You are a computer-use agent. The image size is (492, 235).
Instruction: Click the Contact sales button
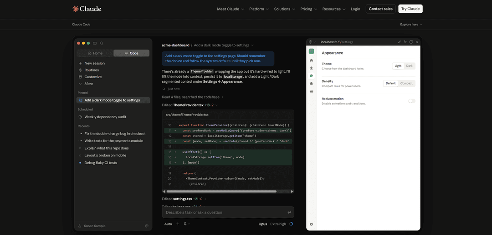point(380,9)
